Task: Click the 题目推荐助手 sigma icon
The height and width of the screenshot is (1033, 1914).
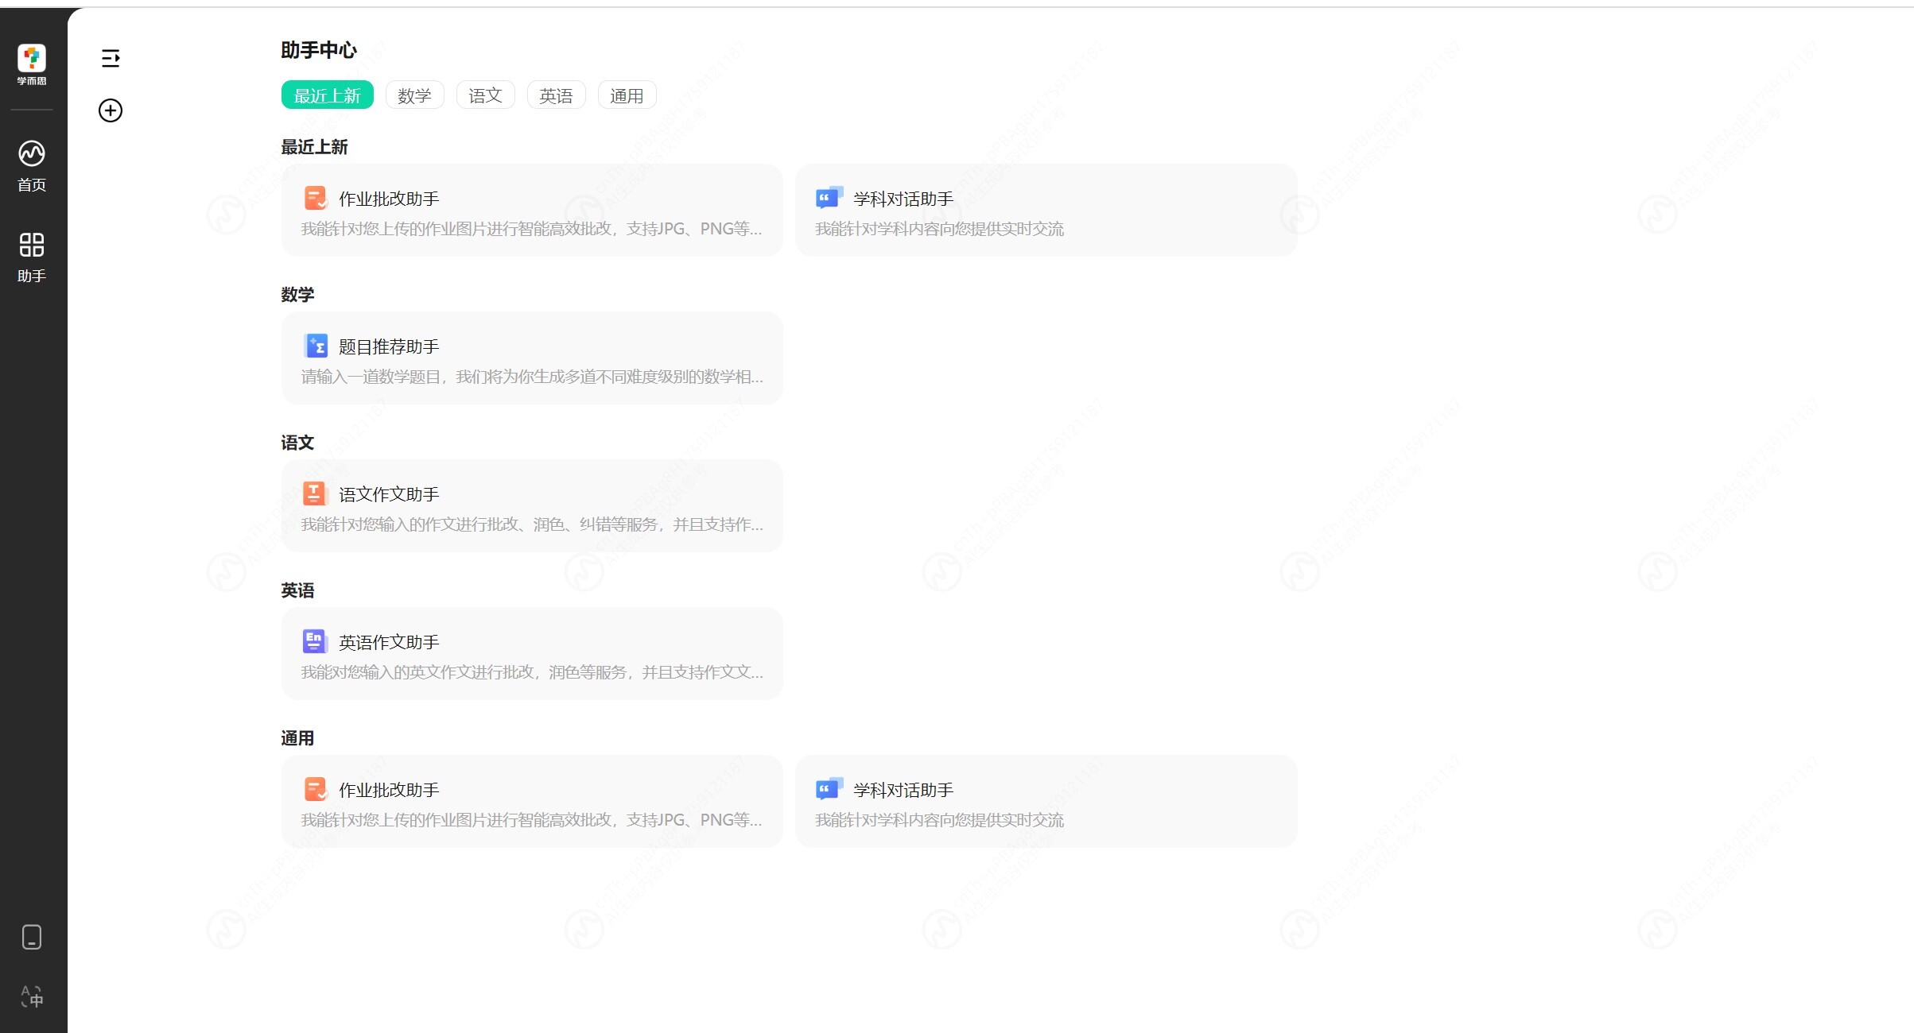Action: (316, 346)
